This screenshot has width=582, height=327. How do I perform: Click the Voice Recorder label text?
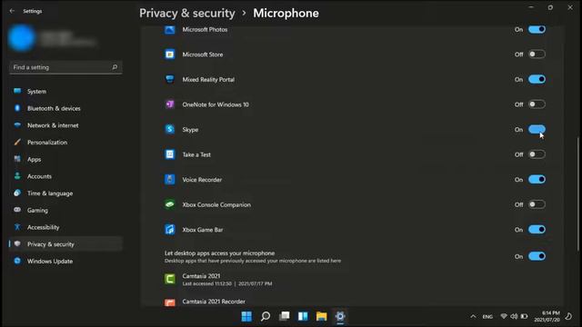click(x=202, y=180)
